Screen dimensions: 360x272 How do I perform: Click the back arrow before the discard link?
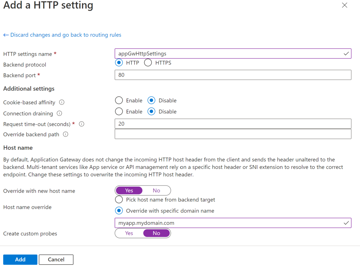(5, 35)
